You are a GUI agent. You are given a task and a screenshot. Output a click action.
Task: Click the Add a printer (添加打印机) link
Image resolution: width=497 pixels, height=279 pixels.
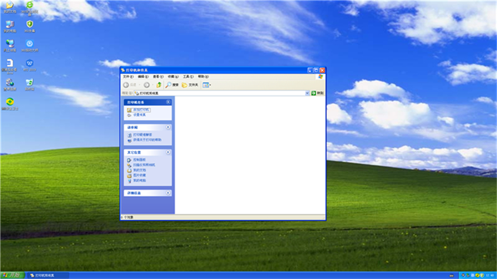click(x=141, y=110)
